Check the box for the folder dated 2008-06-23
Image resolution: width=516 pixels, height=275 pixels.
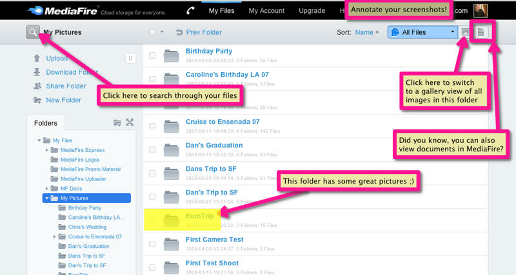click(x=152, y=173)
